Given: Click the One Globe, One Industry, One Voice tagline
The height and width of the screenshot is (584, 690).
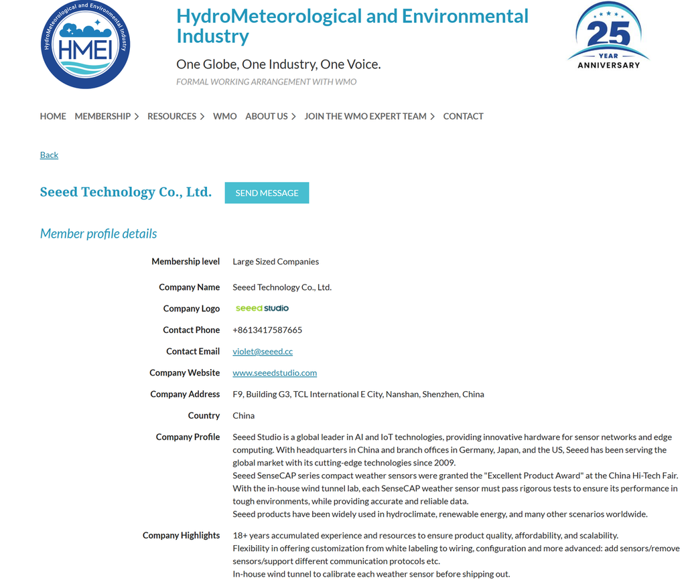Looking at the screenshot, I should pos(279,64).
